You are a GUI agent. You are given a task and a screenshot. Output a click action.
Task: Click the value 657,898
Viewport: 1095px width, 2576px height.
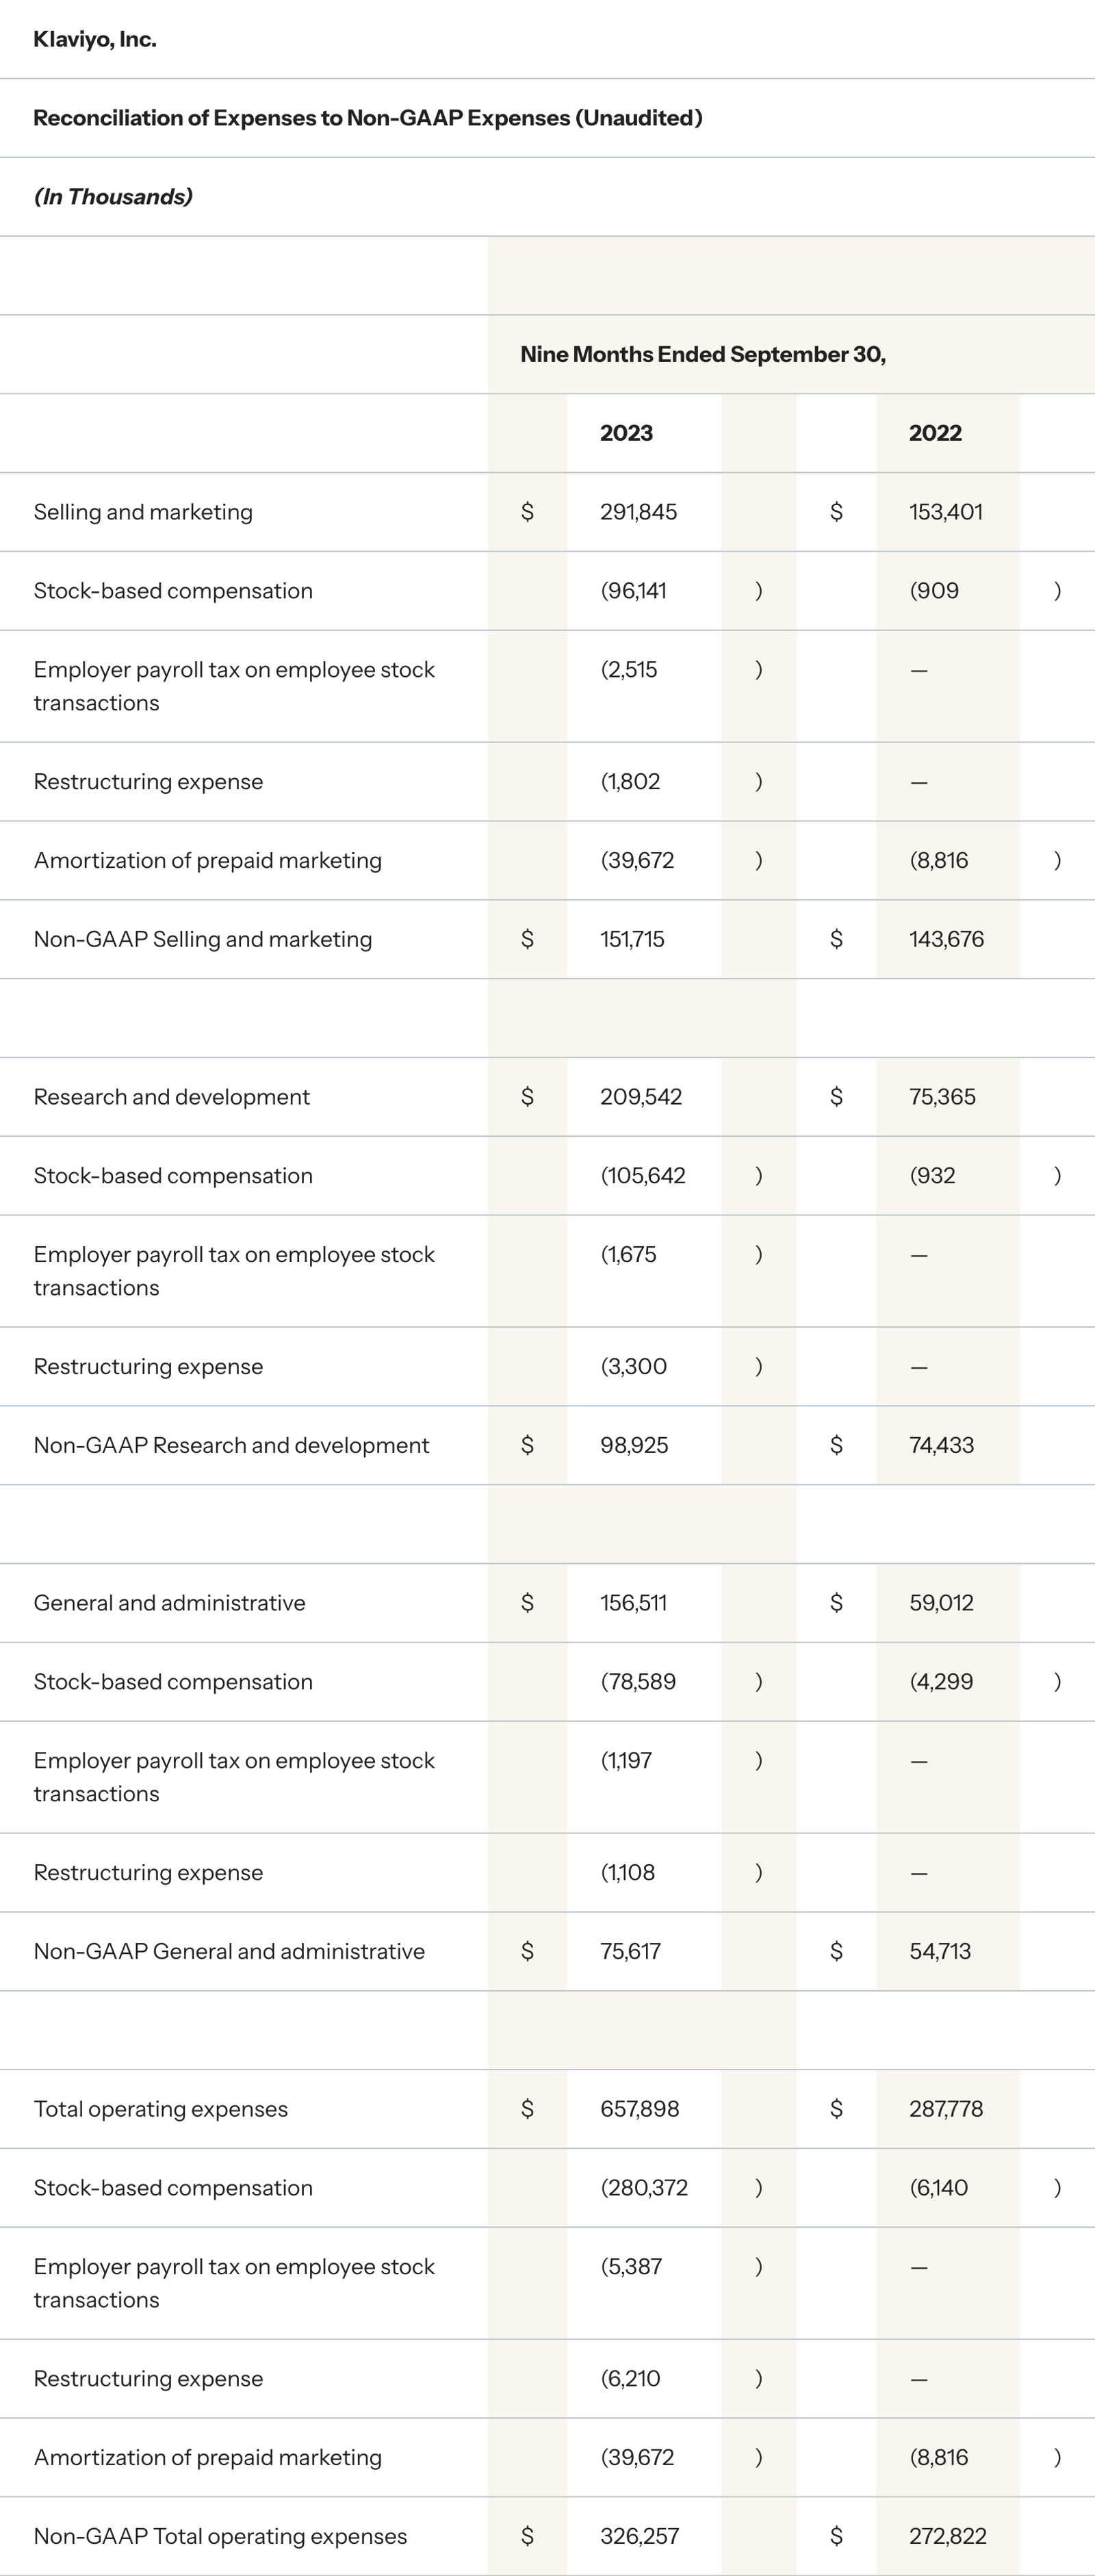tap(639, 2109)
